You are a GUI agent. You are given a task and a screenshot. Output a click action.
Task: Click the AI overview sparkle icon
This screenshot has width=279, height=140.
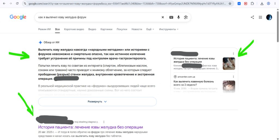tap(40, 42)
